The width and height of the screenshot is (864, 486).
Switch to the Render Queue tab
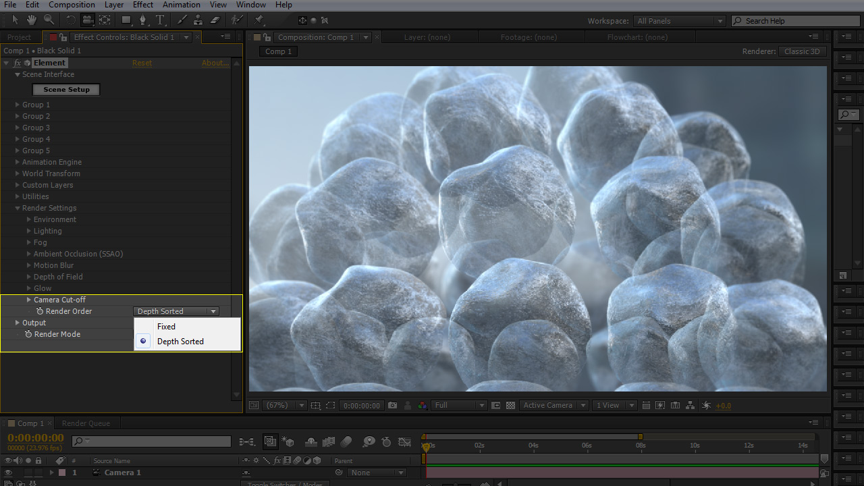[x=86, y=423]
